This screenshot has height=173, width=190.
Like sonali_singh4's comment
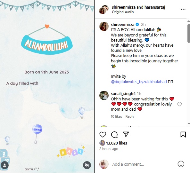point(179,104)
